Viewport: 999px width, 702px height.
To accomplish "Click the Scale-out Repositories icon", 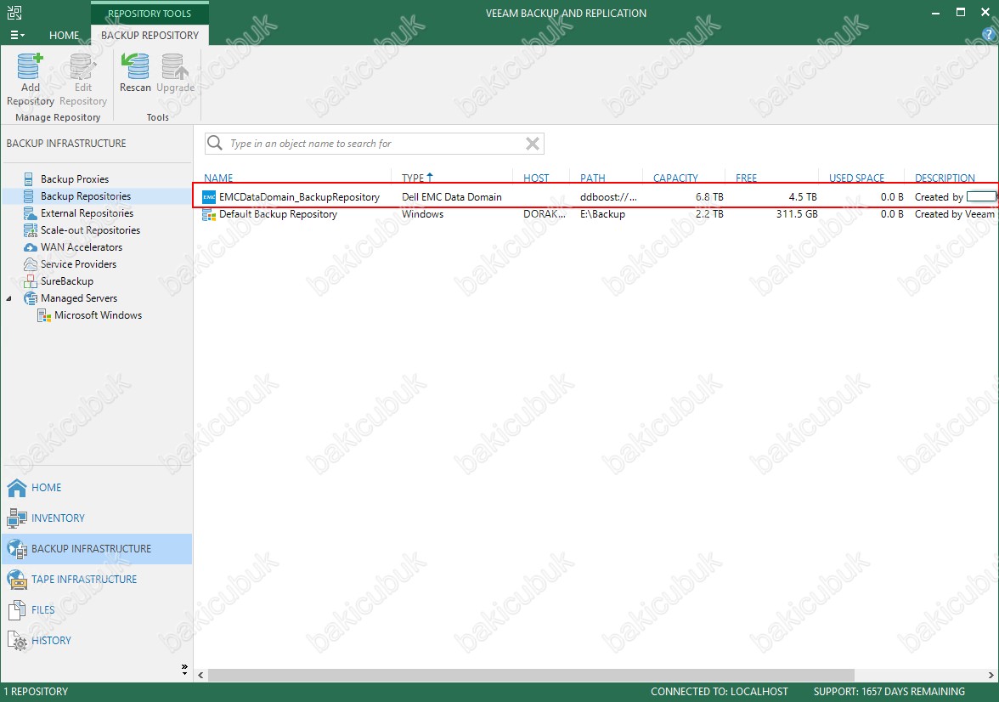I will tap(30, 230).
